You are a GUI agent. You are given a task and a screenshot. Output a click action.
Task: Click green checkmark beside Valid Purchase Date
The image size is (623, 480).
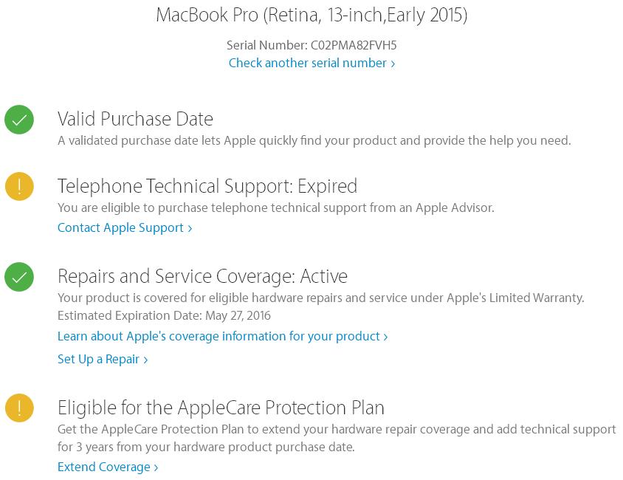[x=19, y=120]
